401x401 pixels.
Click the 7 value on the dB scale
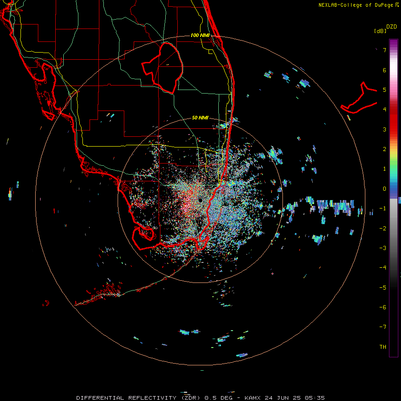tap(385, 50)
